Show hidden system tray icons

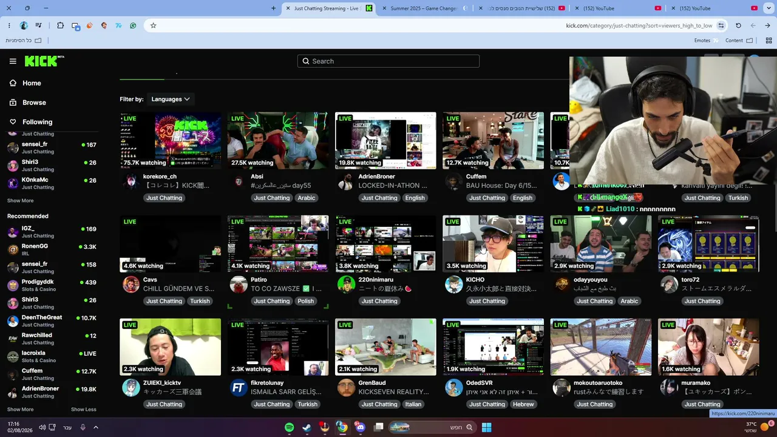coord(95,427)
